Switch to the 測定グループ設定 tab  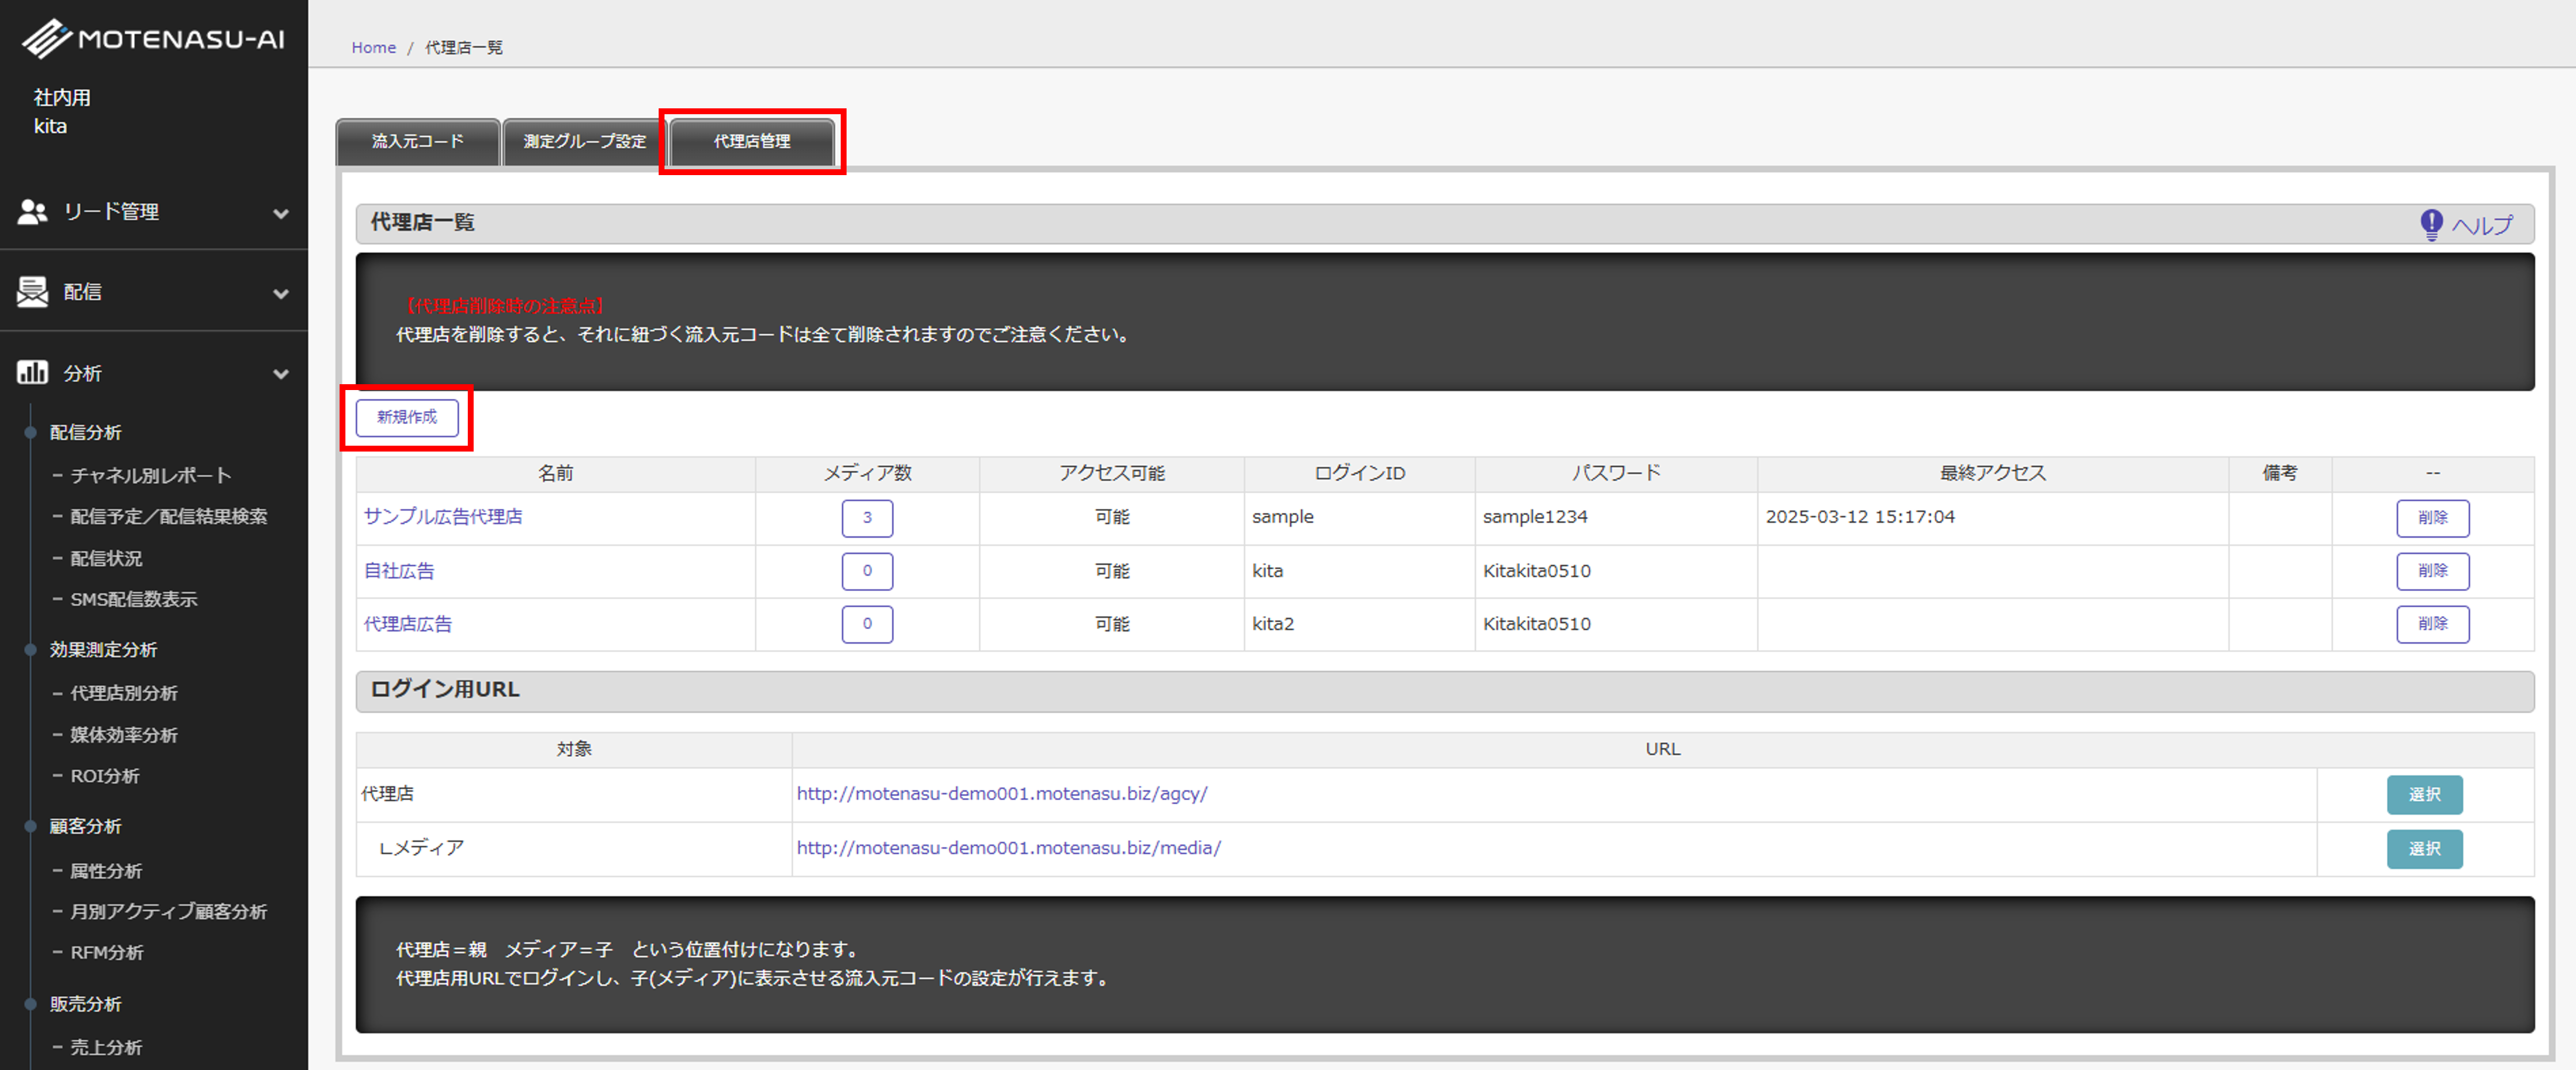(584, 142)
